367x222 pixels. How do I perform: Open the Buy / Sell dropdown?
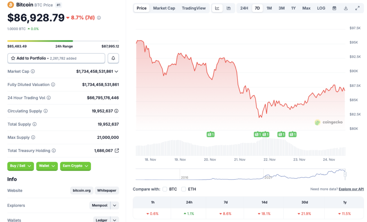click(x=20, y=166)
